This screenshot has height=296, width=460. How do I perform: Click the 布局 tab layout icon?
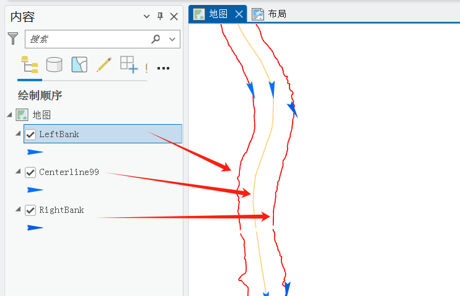pyautogui.click(x=258, y=14)
